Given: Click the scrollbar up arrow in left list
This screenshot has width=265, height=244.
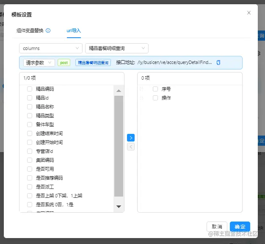Looking at the screenshot, I should click(x=119, y=91).
